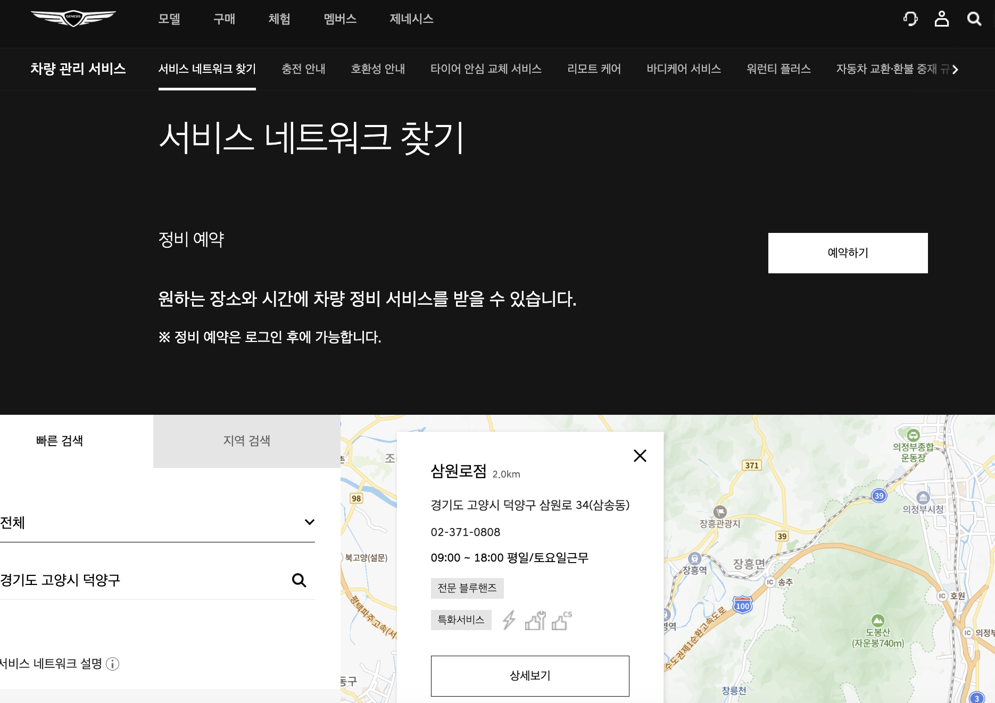This screenshot has height=703, width=995.
Task: Click the phone number 02-371-0808
Action: (x=466, y=532)
